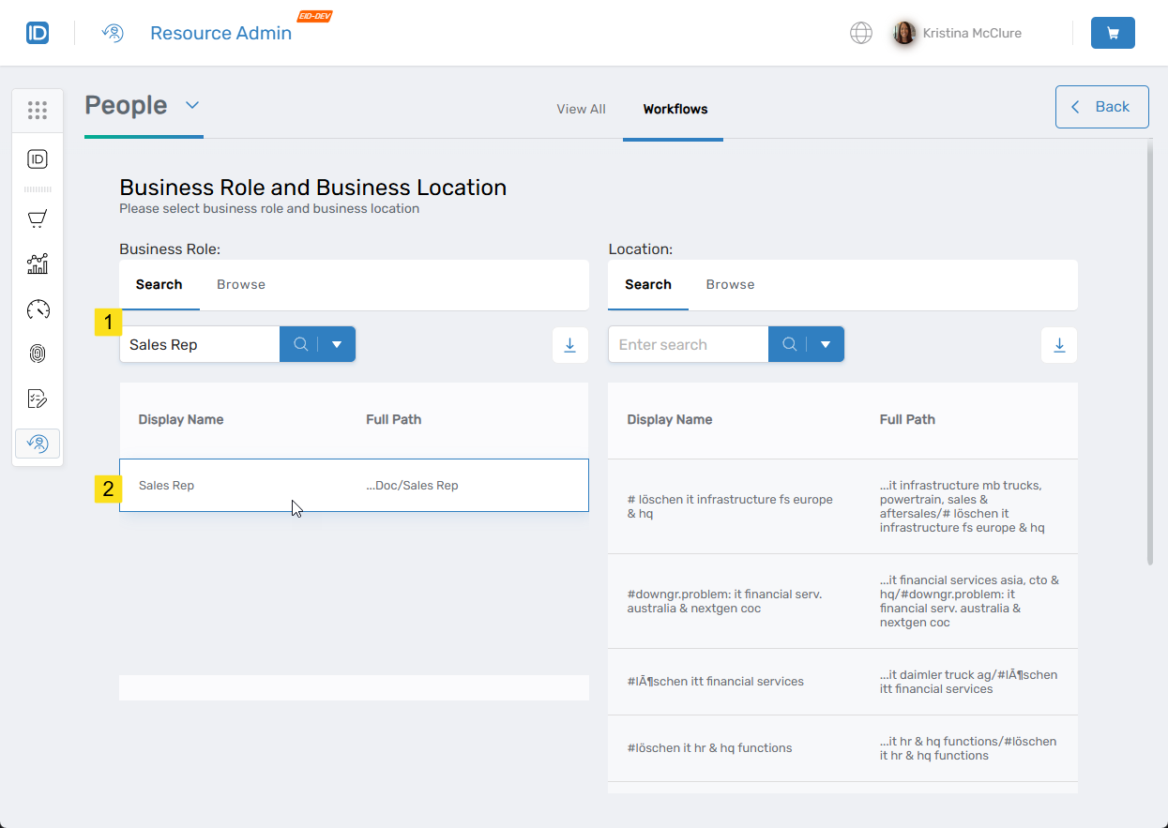Open the search type arrow beside Sales Rep field
1168x828 pixels.
(337, 344)
